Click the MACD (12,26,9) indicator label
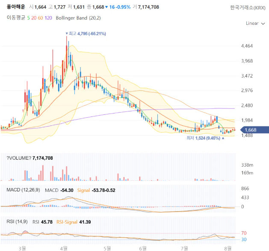The width and height of the screenshot is (269, 251). [x=23, y=190]
